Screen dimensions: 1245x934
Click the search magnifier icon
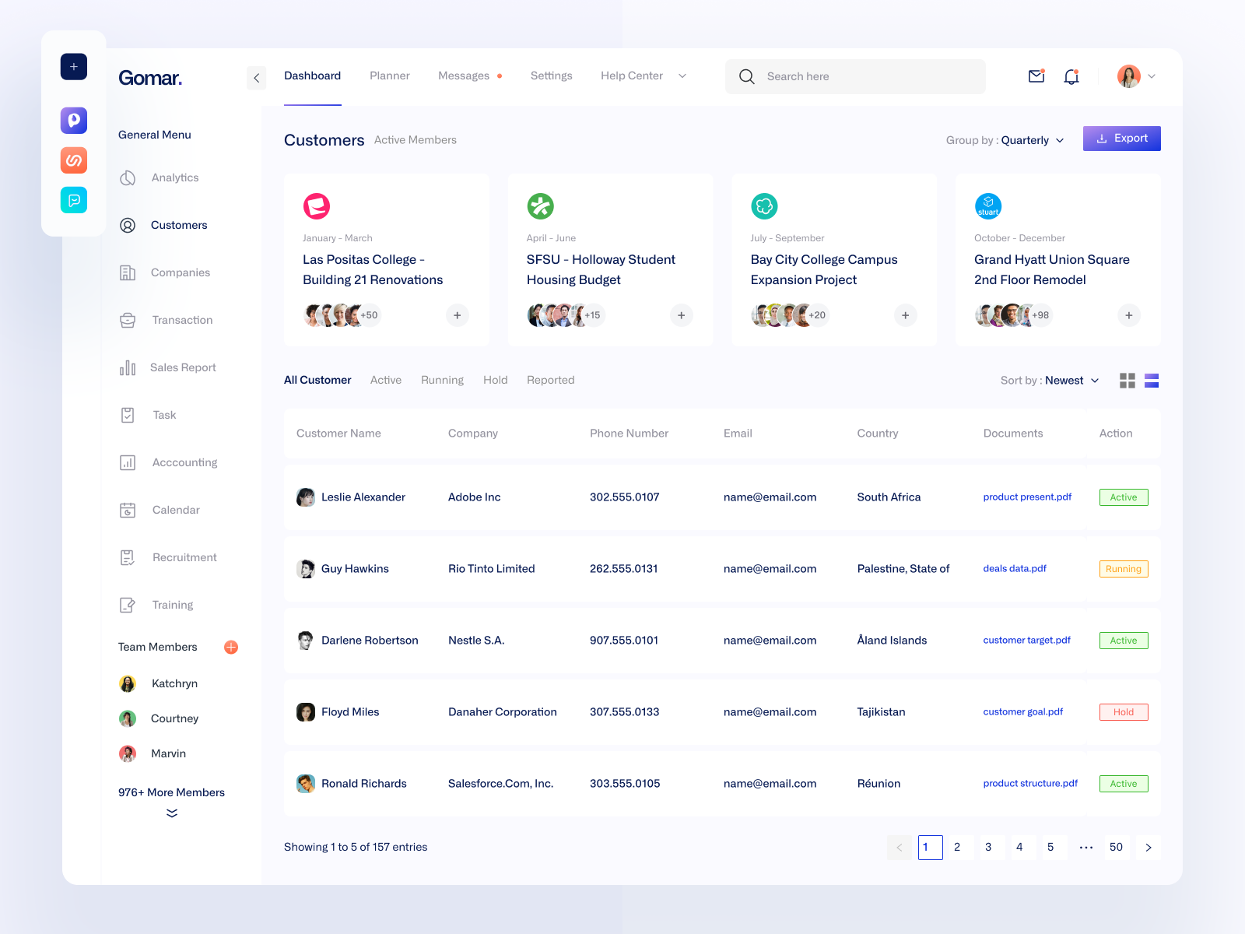746,76
